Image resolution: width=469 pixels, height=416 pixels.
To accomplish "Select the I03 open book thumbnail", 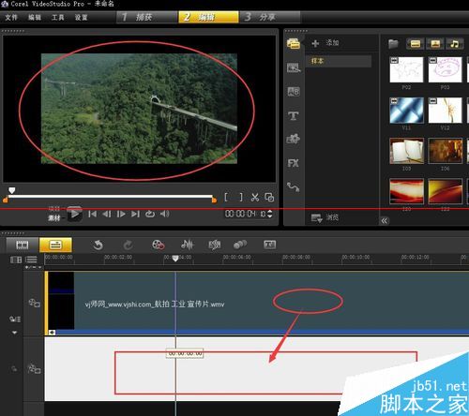I will click(x=406, y=151).
